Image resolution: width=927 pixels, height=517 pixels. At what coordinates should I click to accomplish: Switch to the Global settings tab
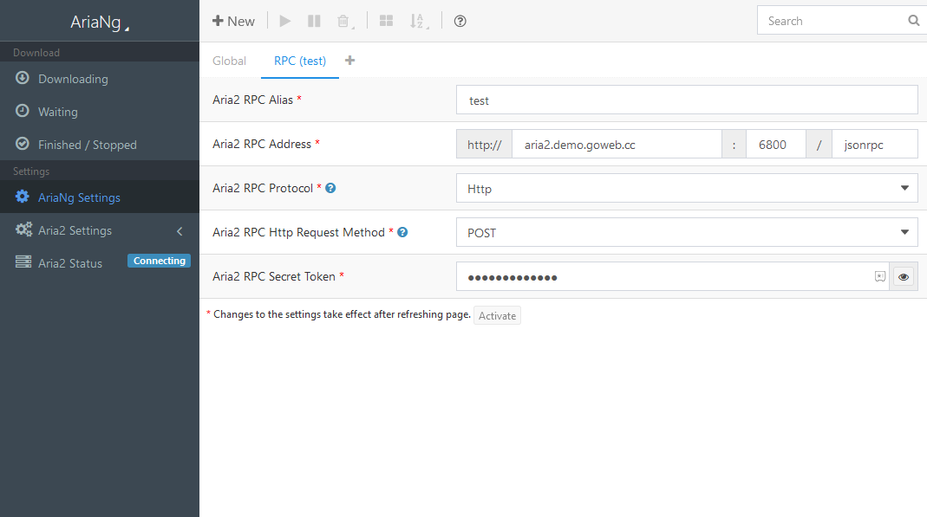pyautogui.click(x=229, y=61)
